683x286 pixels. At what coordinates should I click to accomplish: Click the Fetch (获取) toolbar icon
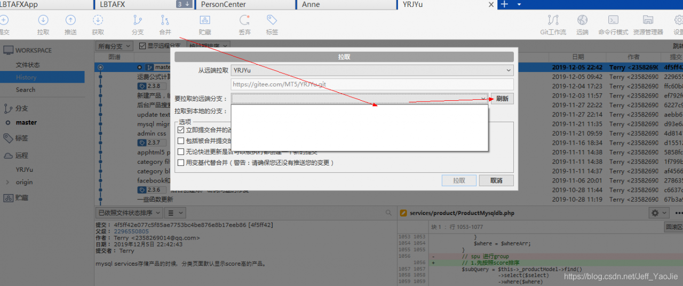point(98,20)
